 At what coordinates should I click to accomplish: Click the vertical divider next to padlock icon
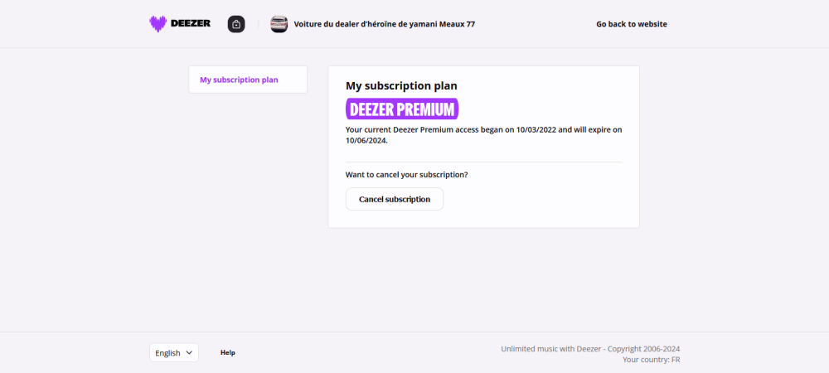point(258,24)
